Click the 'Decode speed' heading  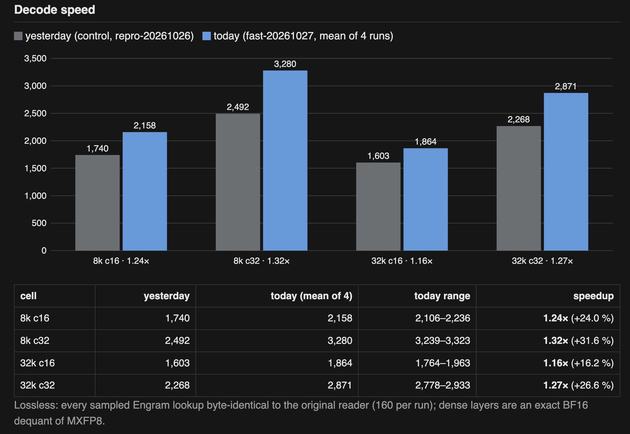pyautogui.click(x=55, y=10)
